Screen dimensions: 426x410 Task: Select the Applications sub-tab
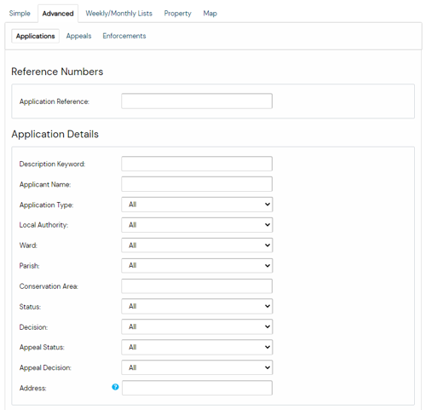(35, 36)
